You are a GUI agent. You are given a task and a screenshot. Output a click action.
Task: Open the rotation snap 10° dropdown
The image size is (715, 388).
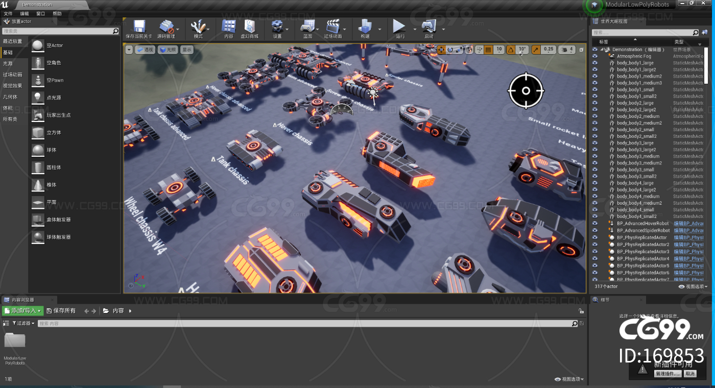point(522,50)
